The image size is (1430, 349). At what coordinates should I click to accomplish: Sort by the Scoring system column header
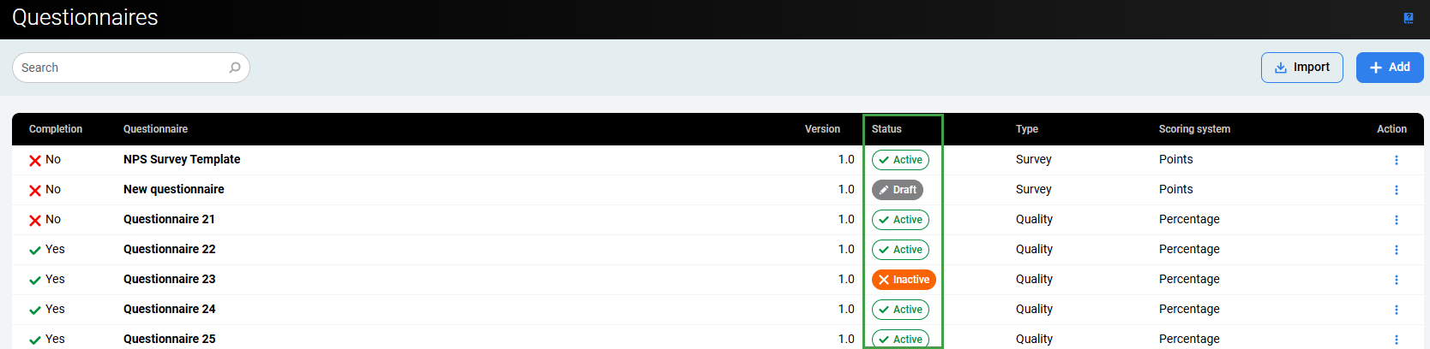click(1194, 129)
